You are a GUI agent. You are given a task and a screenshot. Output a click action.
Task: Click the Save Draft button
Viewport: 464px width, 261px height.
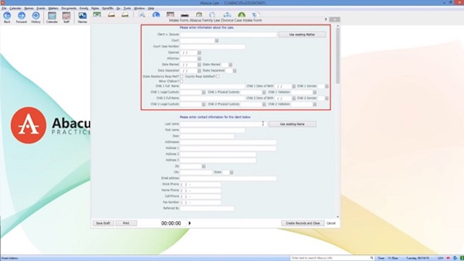point(103,223)
